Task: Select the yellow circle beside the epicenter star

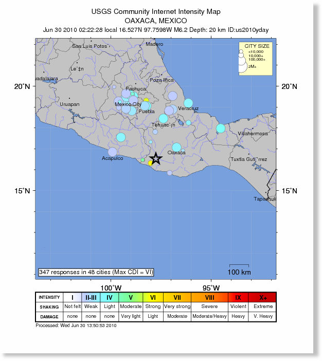Action: coord(150,163)
